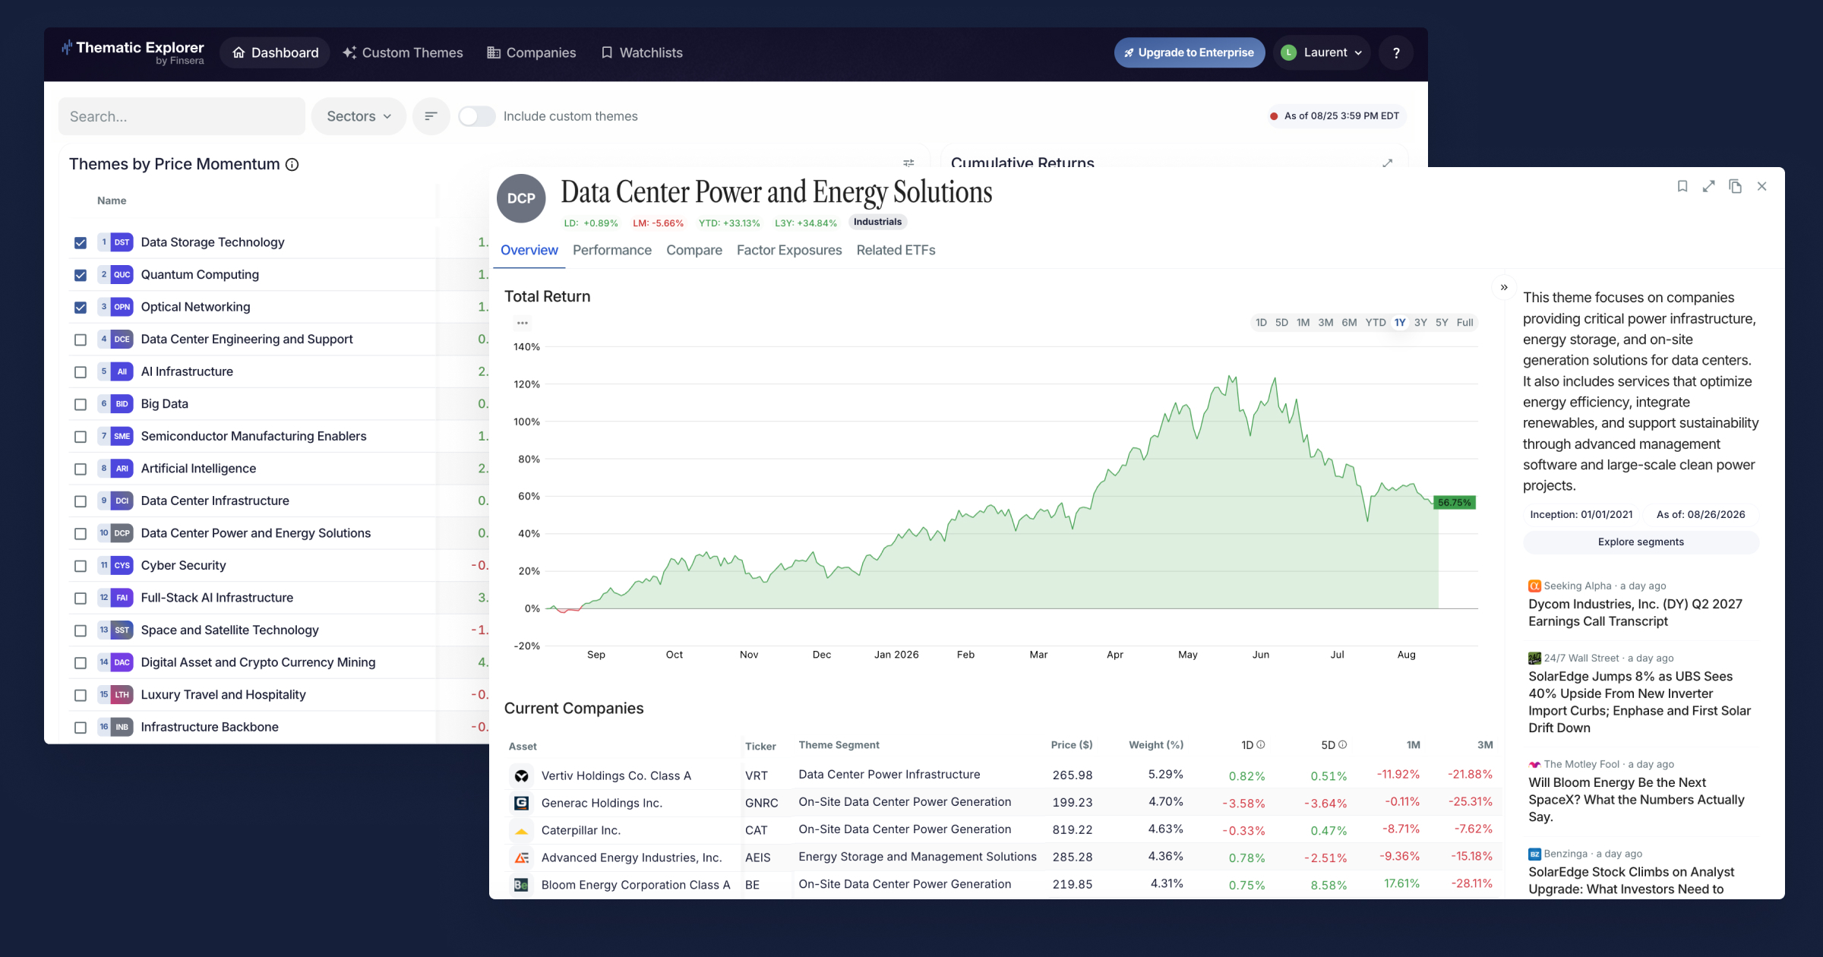Collapse the description sidebar with double chevron
The width and height of the screenshot is (1823, 957).
click(1504, 287)
